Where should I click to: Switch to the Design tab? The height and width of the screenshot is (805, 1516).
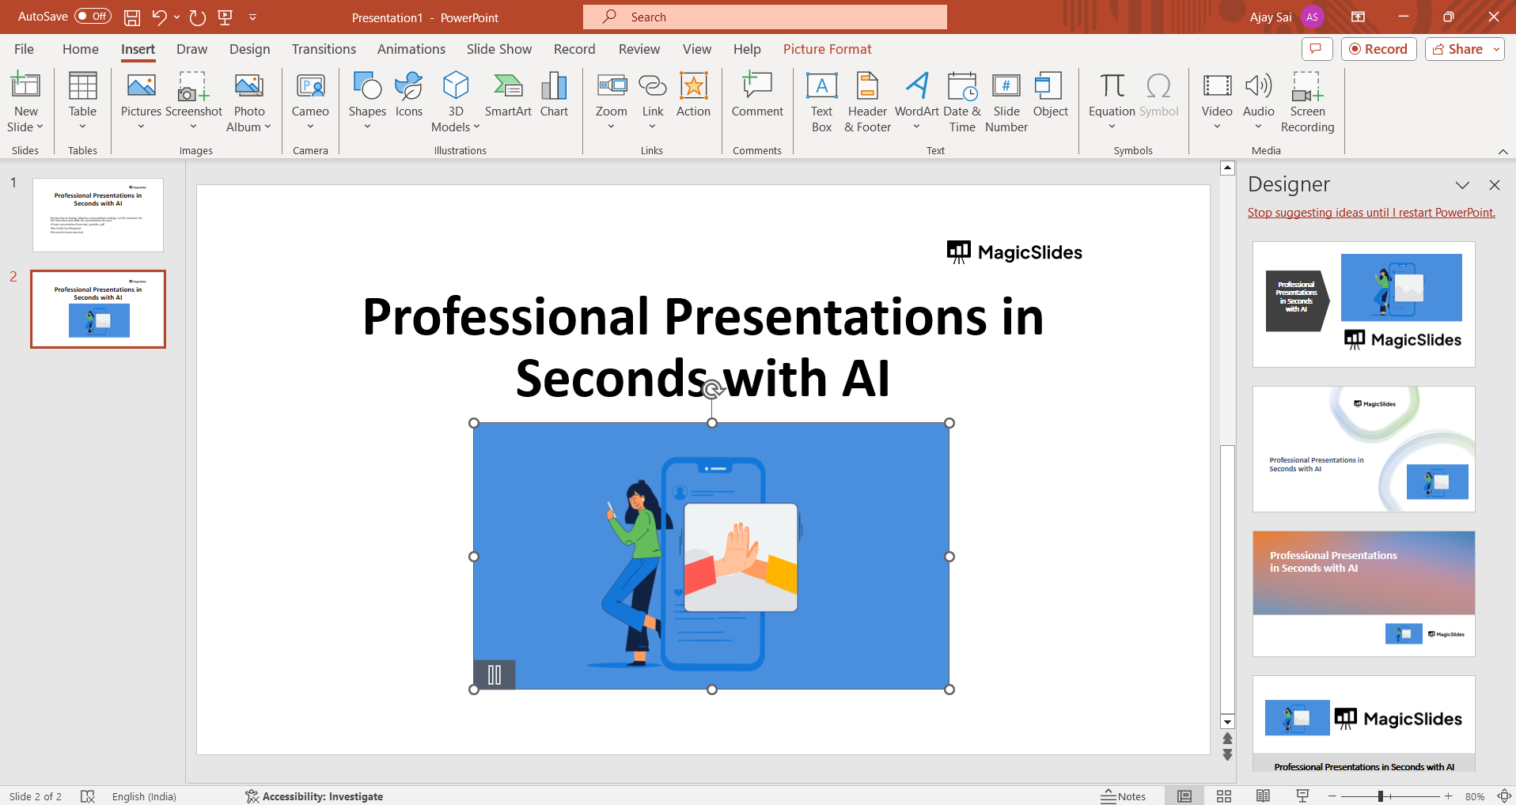[x=250, y=49]
